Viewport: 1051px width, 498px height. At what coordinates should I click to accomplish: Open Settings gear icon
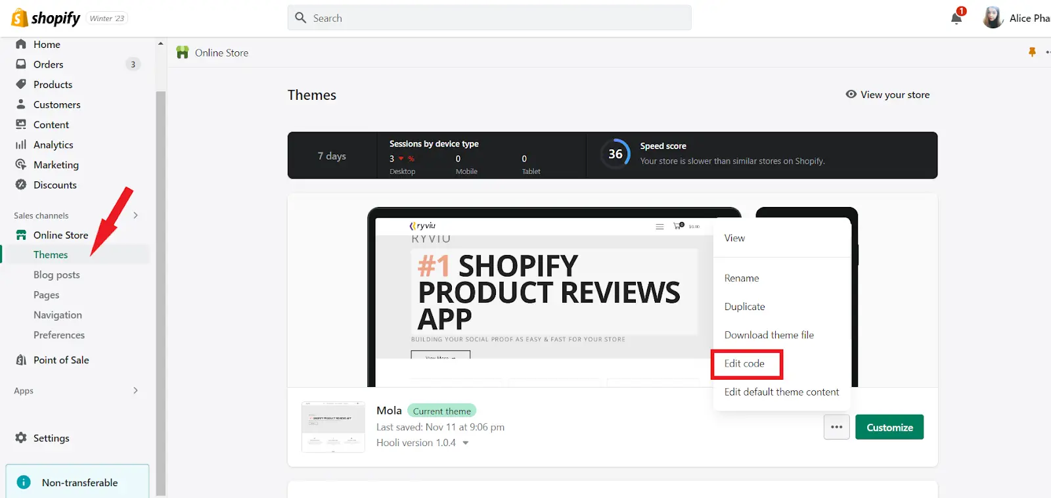[x=21, y=438]
